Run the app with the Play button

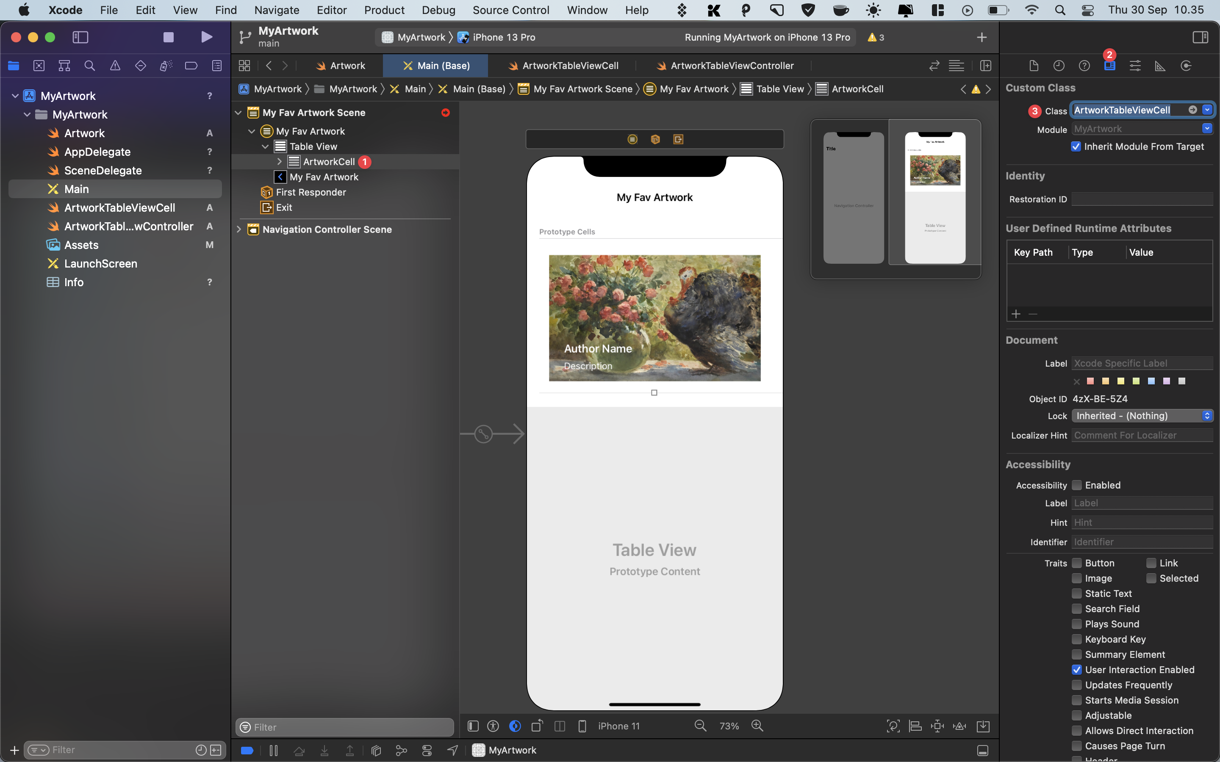click(x=206, y=37)
